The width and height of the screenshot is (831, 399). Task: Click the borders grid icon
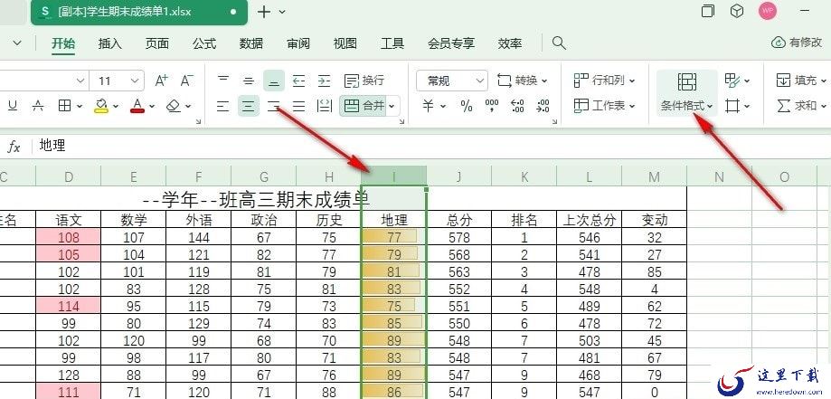coord(65,106)
